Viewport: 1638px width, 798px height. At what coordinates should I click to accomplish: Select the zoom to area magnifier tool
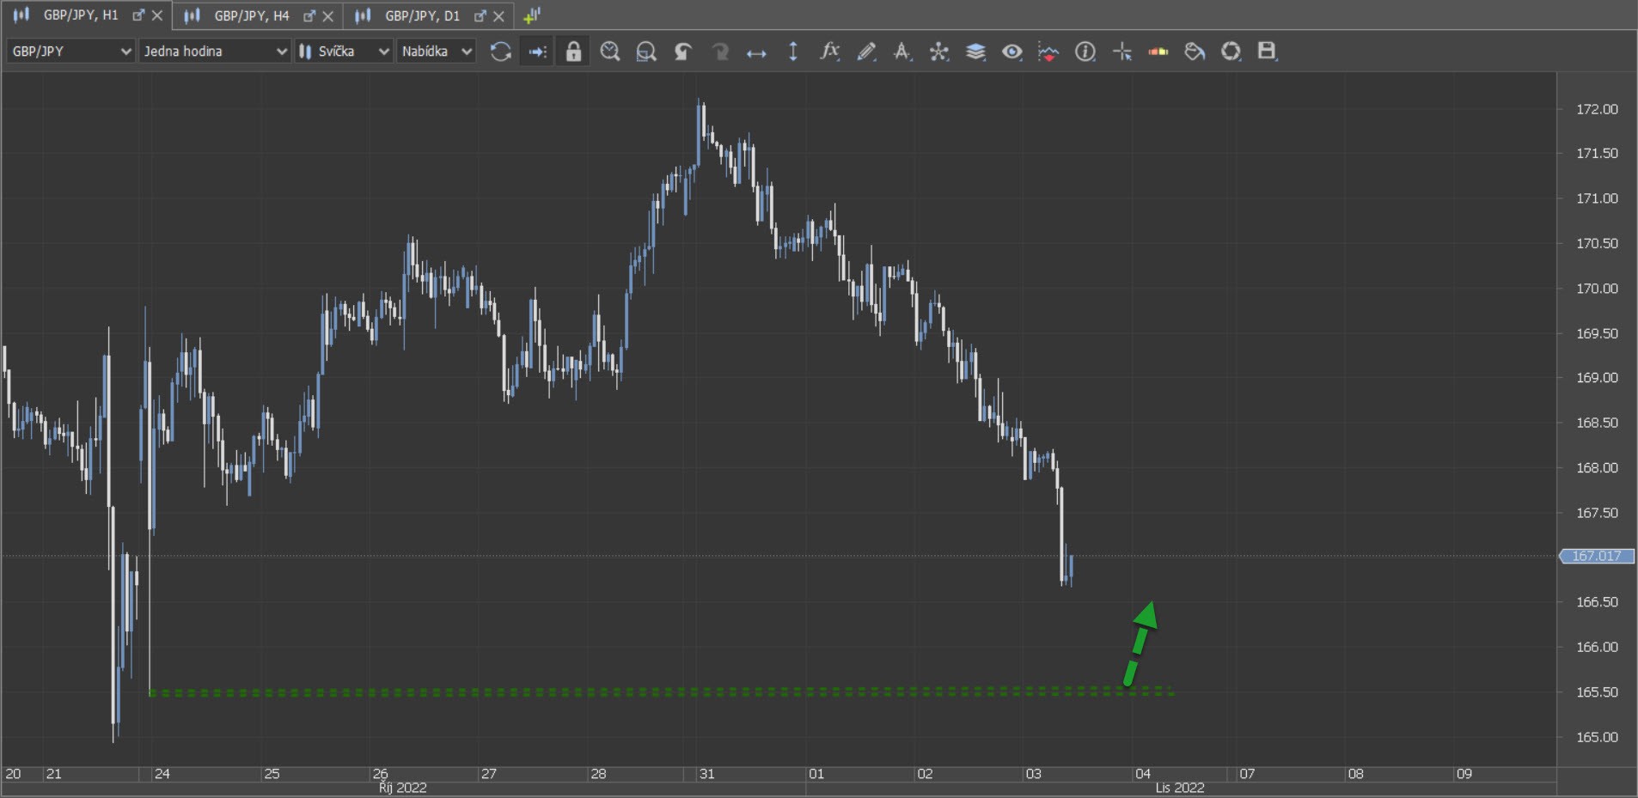click(646, 52)
